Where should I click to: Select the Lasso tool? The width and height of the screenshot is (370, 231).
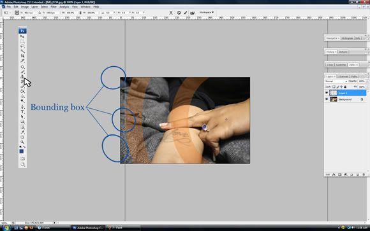pyautogui.click(x=22, y=46)
